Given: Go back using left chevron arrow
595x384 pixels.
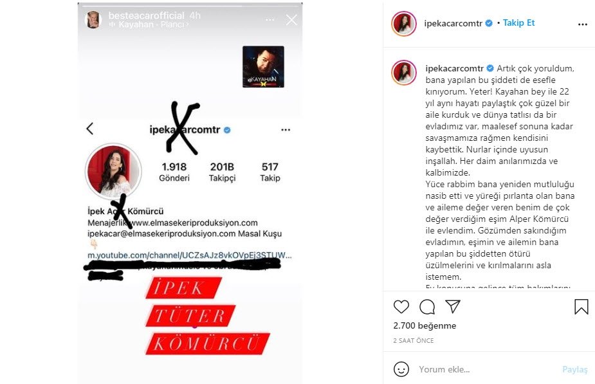Looking at the screenshot, I should click(90, 129).
